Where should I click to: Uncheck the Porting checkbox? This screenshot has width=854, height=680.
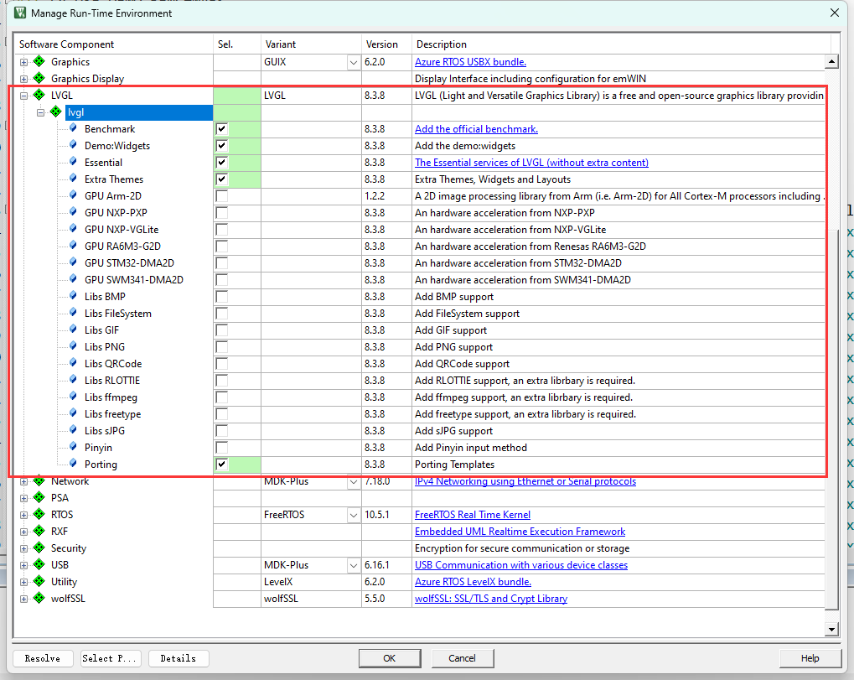(221, 465)
